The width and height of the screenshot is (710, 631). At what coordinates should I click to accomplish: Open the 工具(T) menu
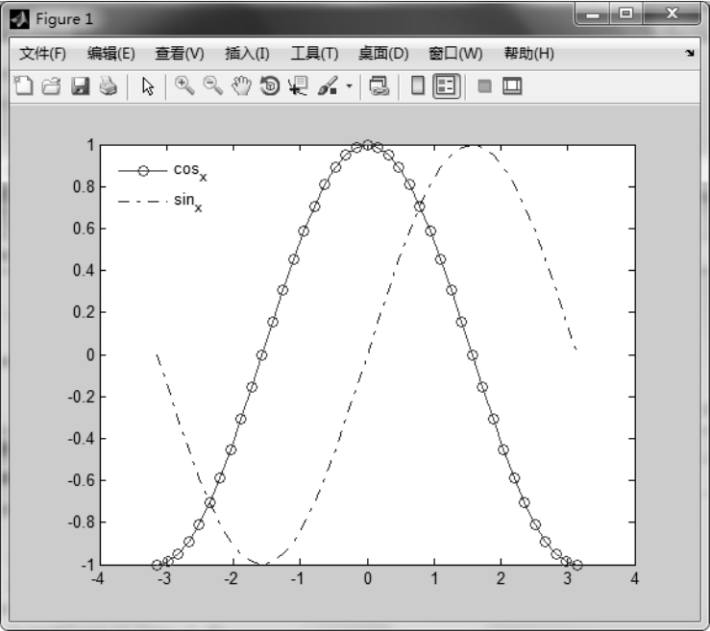pos(314,53)
